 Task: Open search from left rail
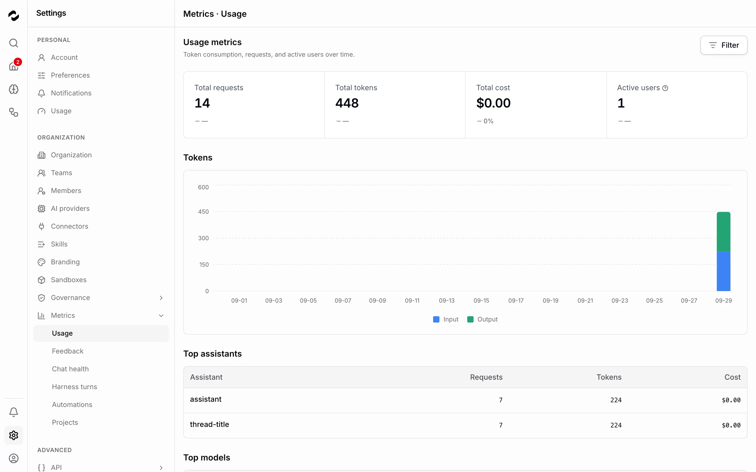13,43
